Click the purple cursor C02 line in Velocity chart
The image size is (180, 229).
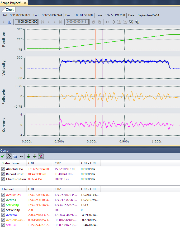click(102, 68)
